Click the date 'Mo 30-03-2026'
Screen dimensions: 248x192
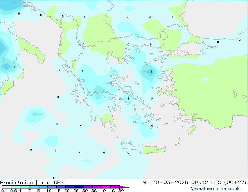click(165, 183)
